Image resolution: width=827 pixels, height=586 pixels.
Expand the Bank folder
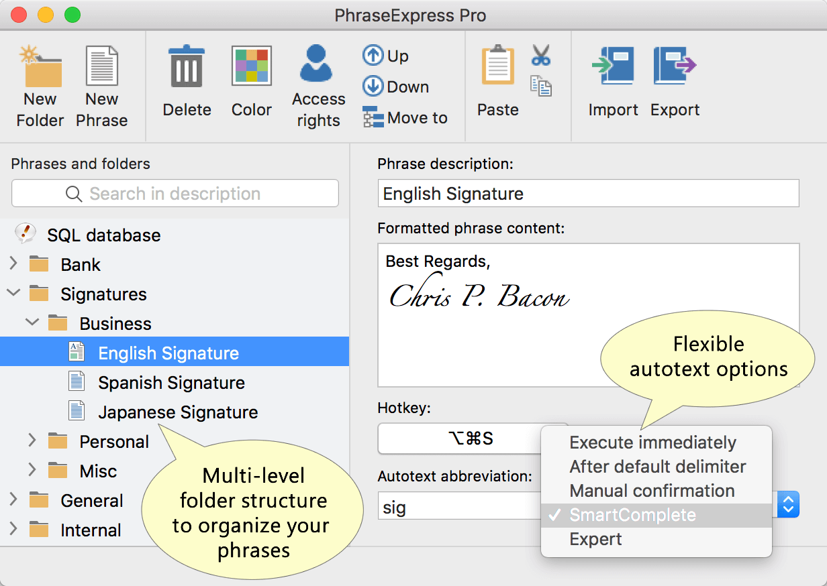13,264
